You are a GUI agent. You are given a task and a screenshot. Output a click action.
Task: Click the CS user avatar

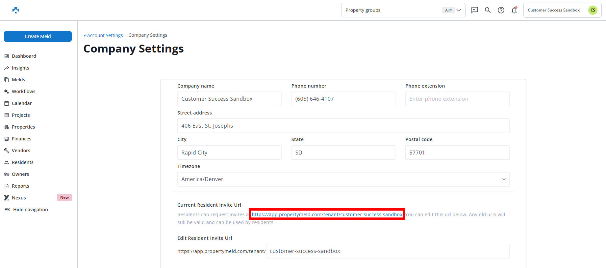[x=593, y=10]
